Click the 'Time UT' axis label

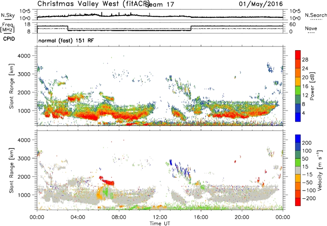(160, 223)
